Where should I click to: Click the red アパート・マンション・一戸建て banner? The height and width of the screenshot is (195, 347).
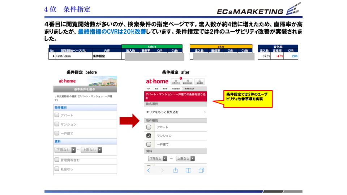[175, 96]
